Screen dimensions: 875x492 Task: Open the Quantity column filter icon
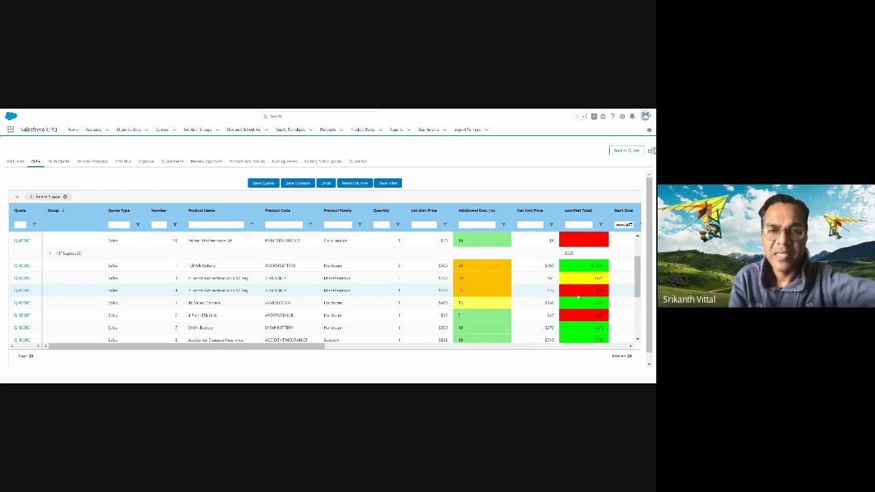pyautogui.click(x=397, y=225)
